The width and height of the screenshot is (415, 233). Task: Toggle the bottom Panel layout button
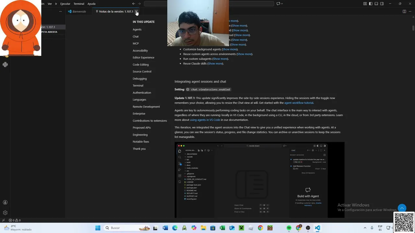[x=376, y=4]
